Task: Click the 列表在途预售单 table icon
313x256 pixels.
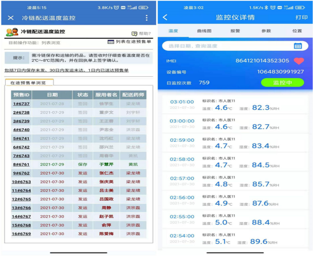Action: [111, 42]
